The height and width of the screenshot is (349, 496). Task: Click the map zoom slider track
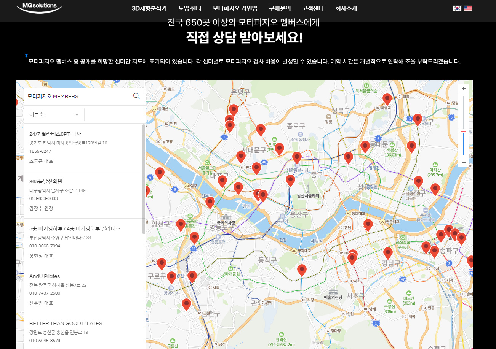(464, 125)
